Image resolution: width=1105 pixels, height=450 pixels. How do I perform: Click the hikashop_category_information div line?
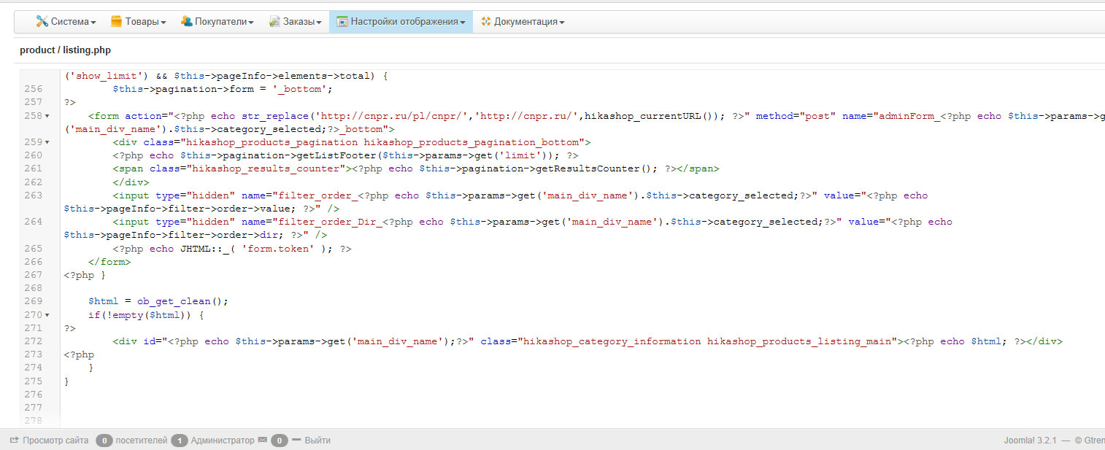(588, 341)
